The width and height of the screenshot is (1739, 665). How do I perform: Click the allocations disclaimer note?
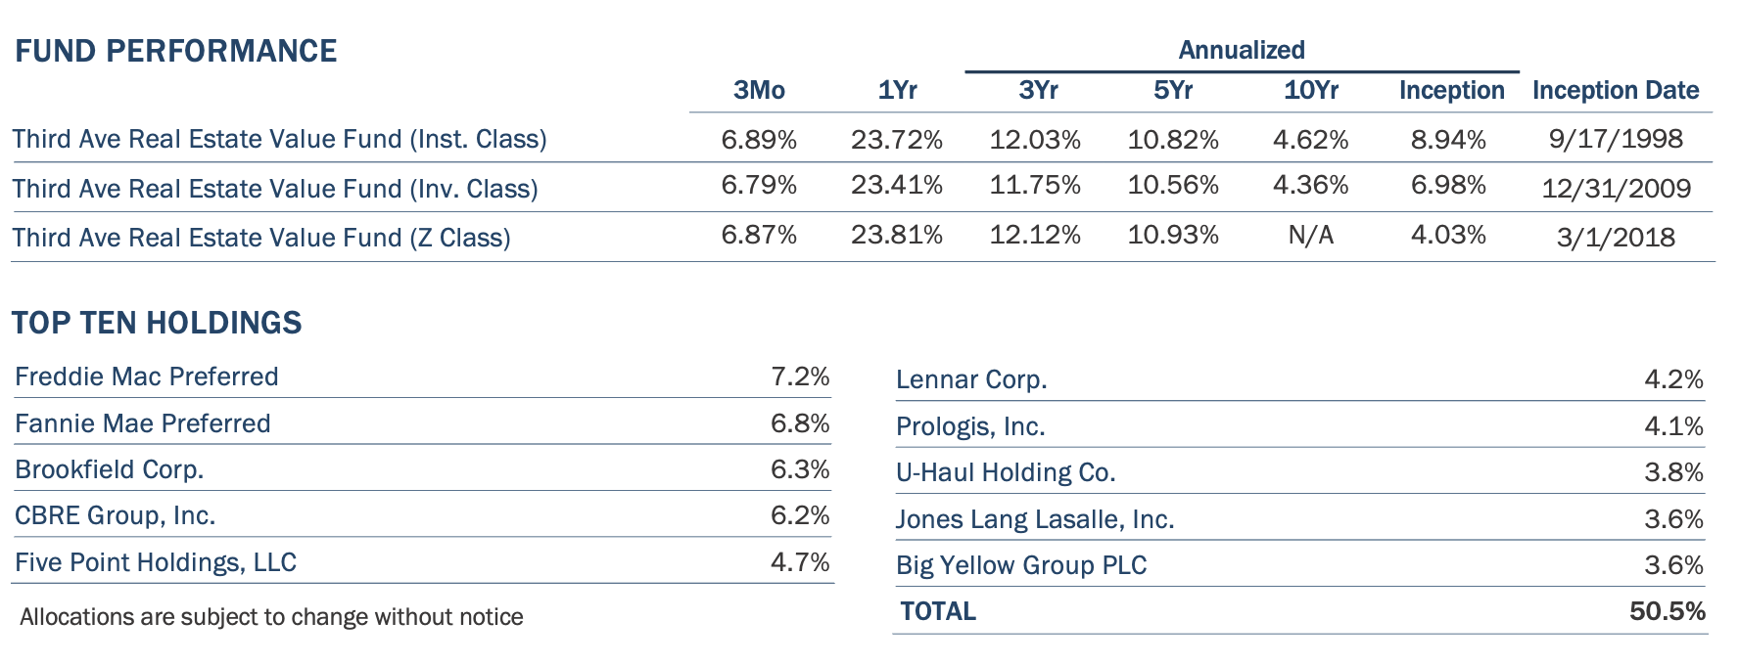[271, 617]
